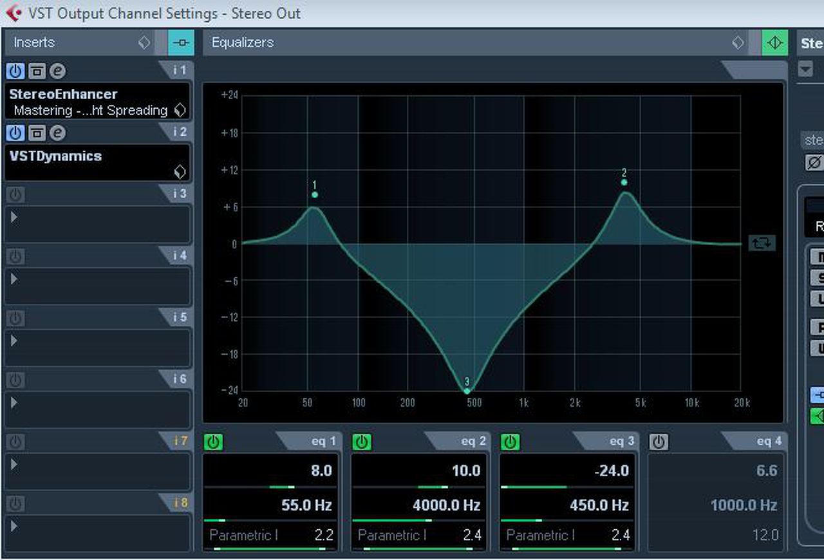Bypass the VSTDynamics insert in slot i2
The image size is (824, 560).
37,133
